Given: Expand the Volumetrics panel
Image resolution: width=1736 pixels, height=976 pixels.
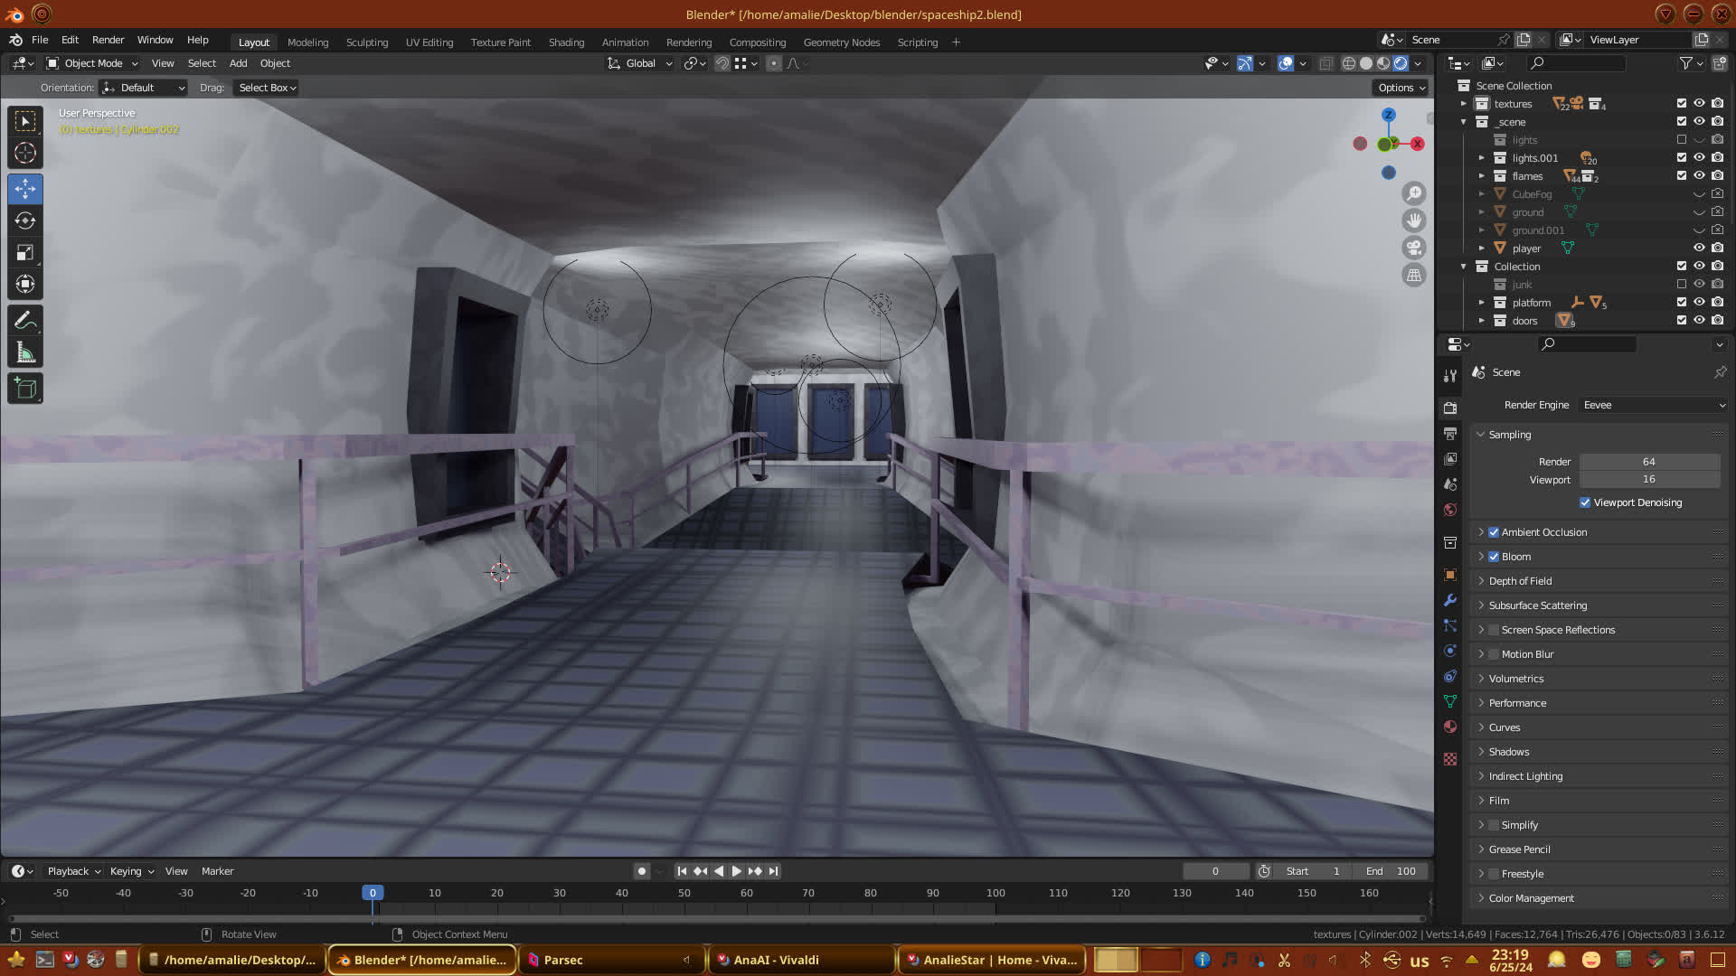Looking at the screenshot, I should click(1516, 679).
